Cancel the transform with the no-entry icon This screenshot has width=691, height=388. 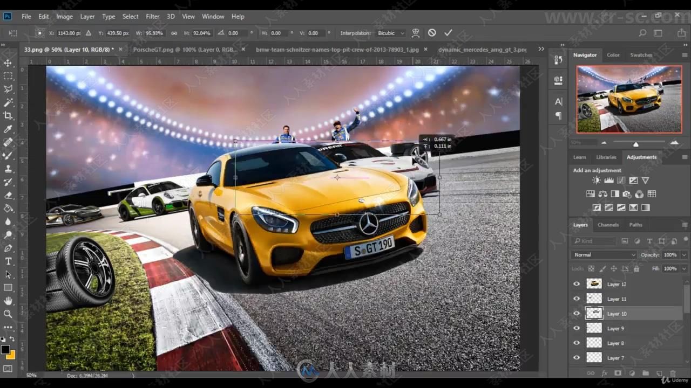(432, 33)
